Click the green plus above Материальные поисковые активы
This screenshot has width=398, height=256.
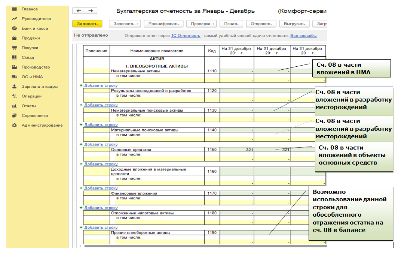[x=81, y=124]
